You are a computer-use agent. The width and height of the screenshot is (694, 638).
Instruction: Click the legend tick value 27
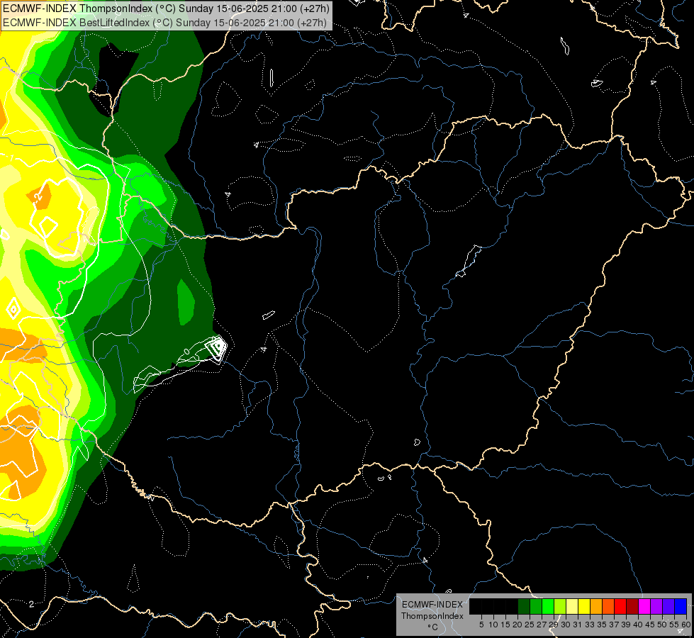tap(542, 625)
